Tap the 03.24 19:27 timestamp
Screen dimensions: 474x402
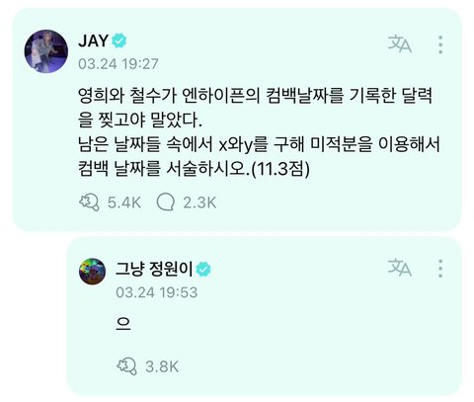tap(118, 63)
